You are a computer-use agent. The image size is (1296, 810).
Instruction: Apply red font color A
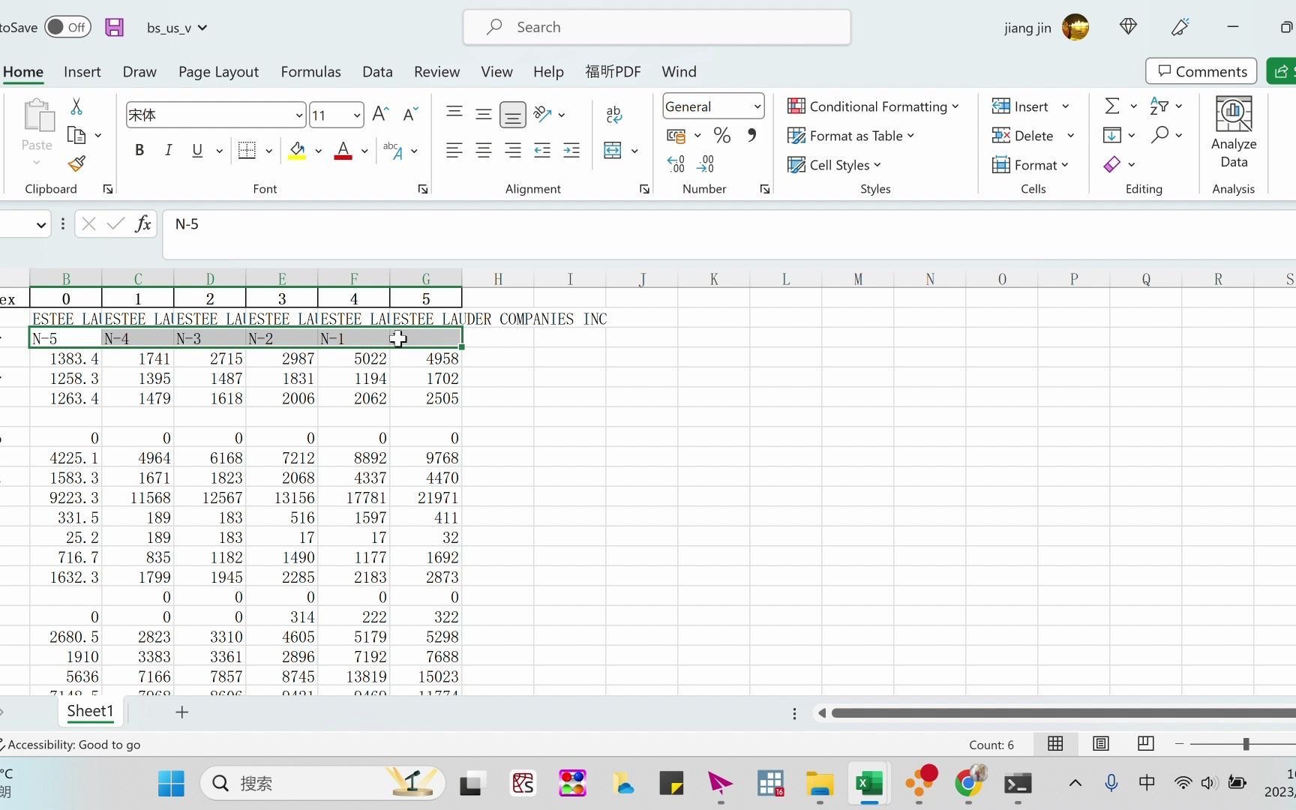tap(343, 150)
